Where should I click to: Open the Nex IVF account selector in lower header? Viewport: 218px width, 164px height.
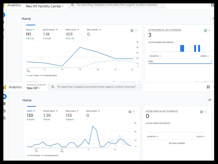click(33, 88)
